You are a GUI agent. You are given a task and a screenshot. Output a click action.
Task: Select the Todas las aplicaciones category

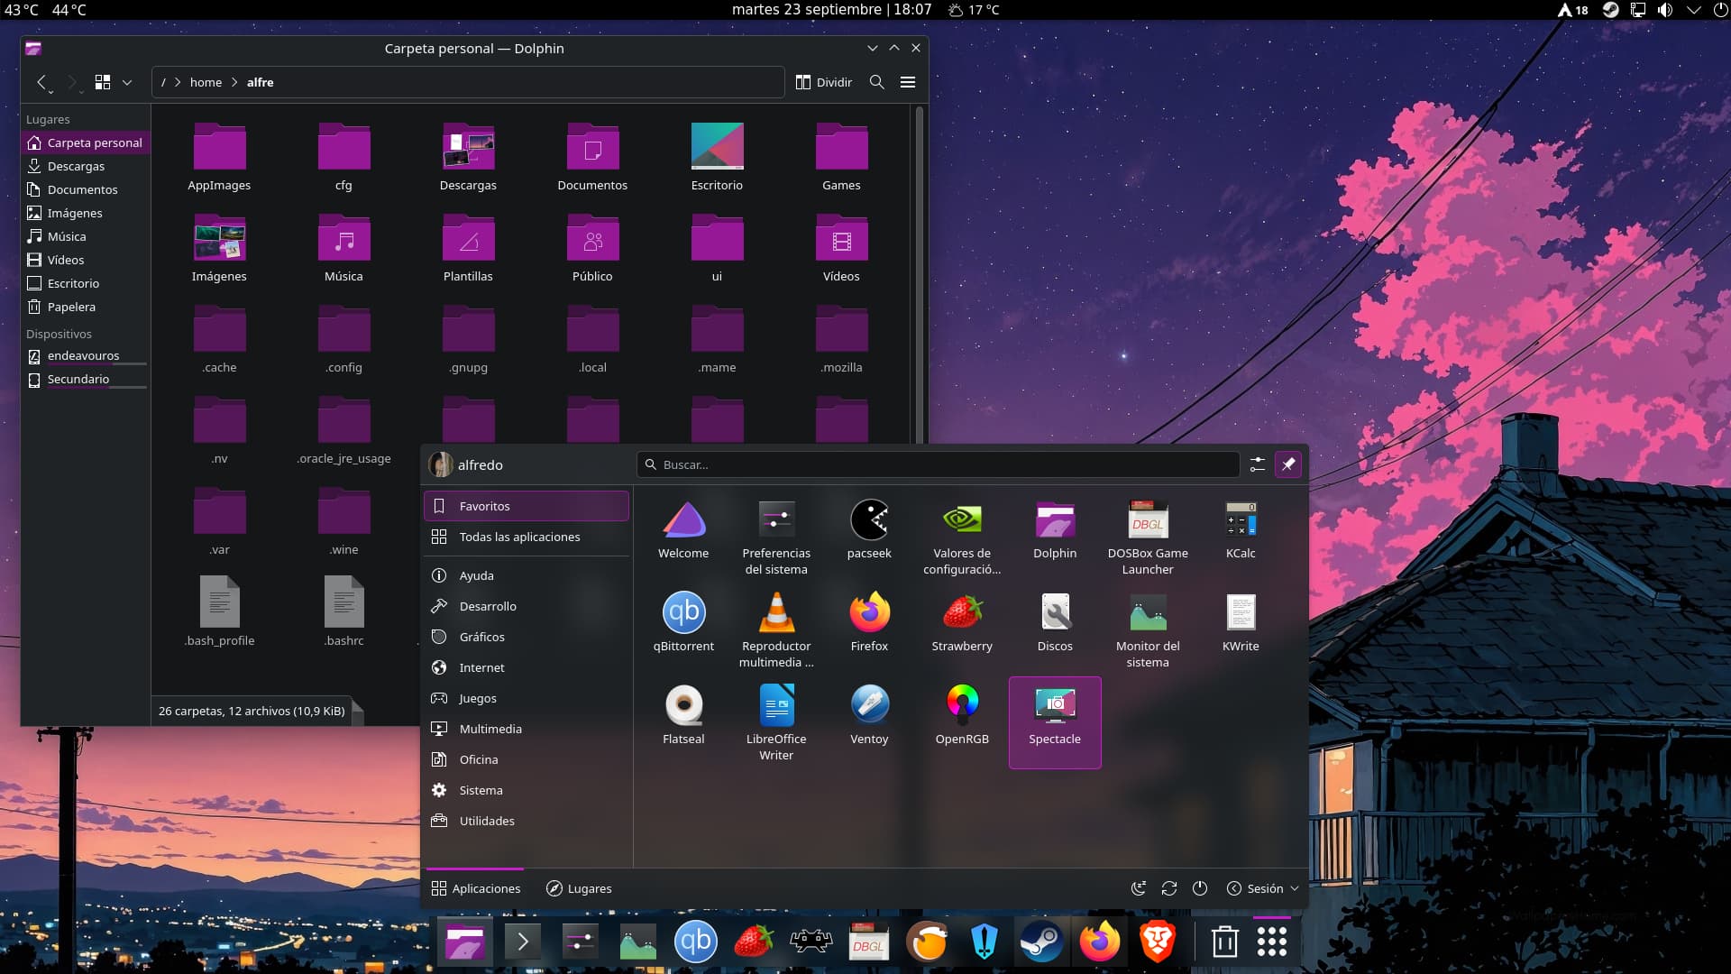coord(519,537)
